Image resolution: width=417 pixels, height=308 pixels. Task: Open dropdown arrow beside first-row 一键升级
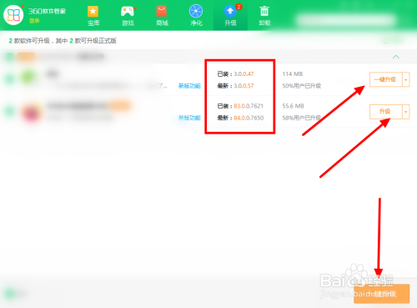click(406, 80)
